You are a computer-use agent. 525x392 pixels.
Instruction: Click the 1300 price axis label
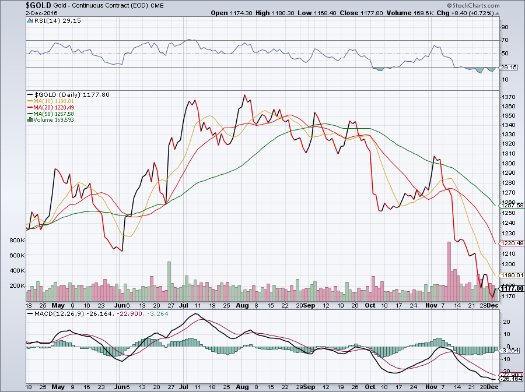click(508, 164)
